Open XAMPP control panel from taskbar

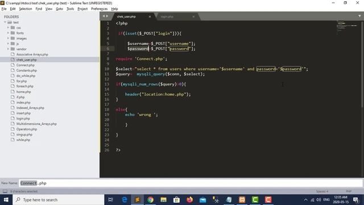click(242, 200)
